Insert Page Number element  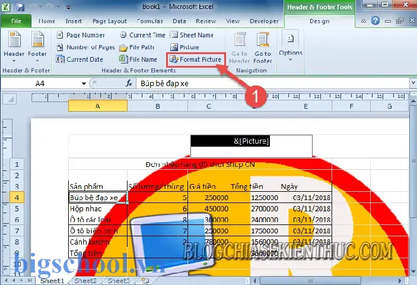[81, 35]
